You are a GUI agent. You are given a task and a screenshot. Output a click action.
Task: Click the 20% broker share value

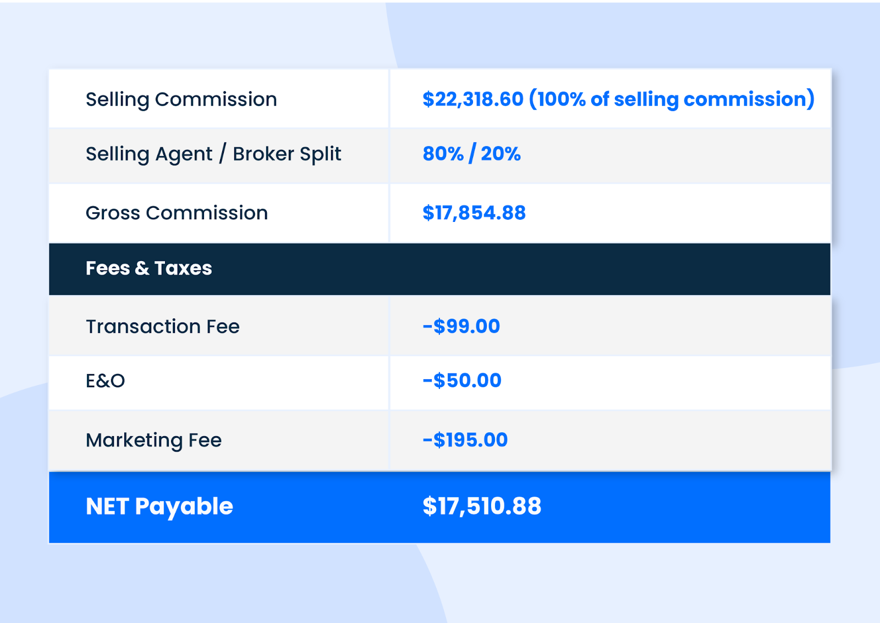pos(501,154)
